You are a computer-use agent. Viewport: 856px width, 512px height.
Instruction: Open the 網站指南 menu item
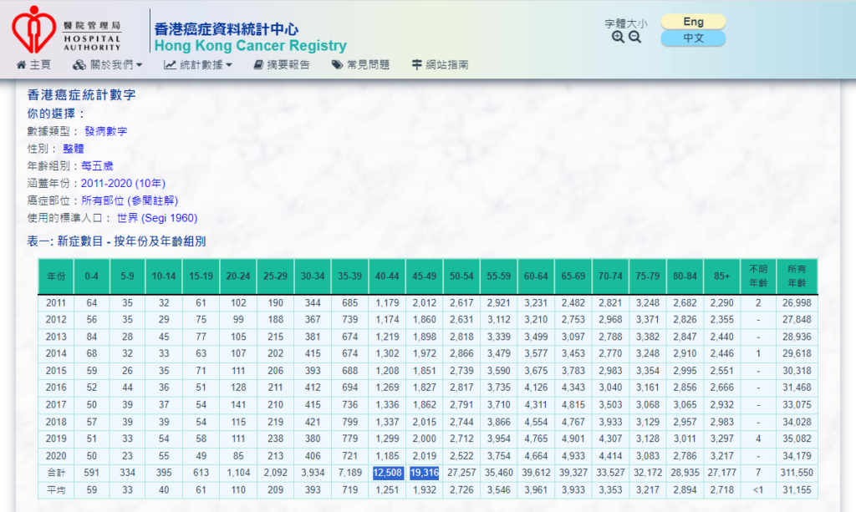(446, 65)
